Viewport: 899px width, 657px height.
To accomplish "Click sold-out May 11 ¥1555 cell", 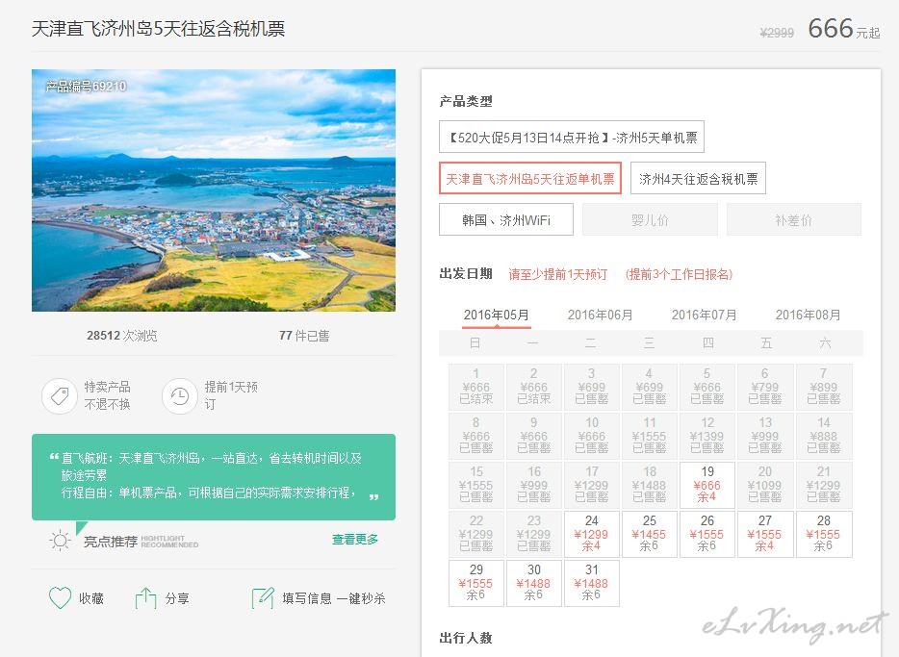I will 649,436.
